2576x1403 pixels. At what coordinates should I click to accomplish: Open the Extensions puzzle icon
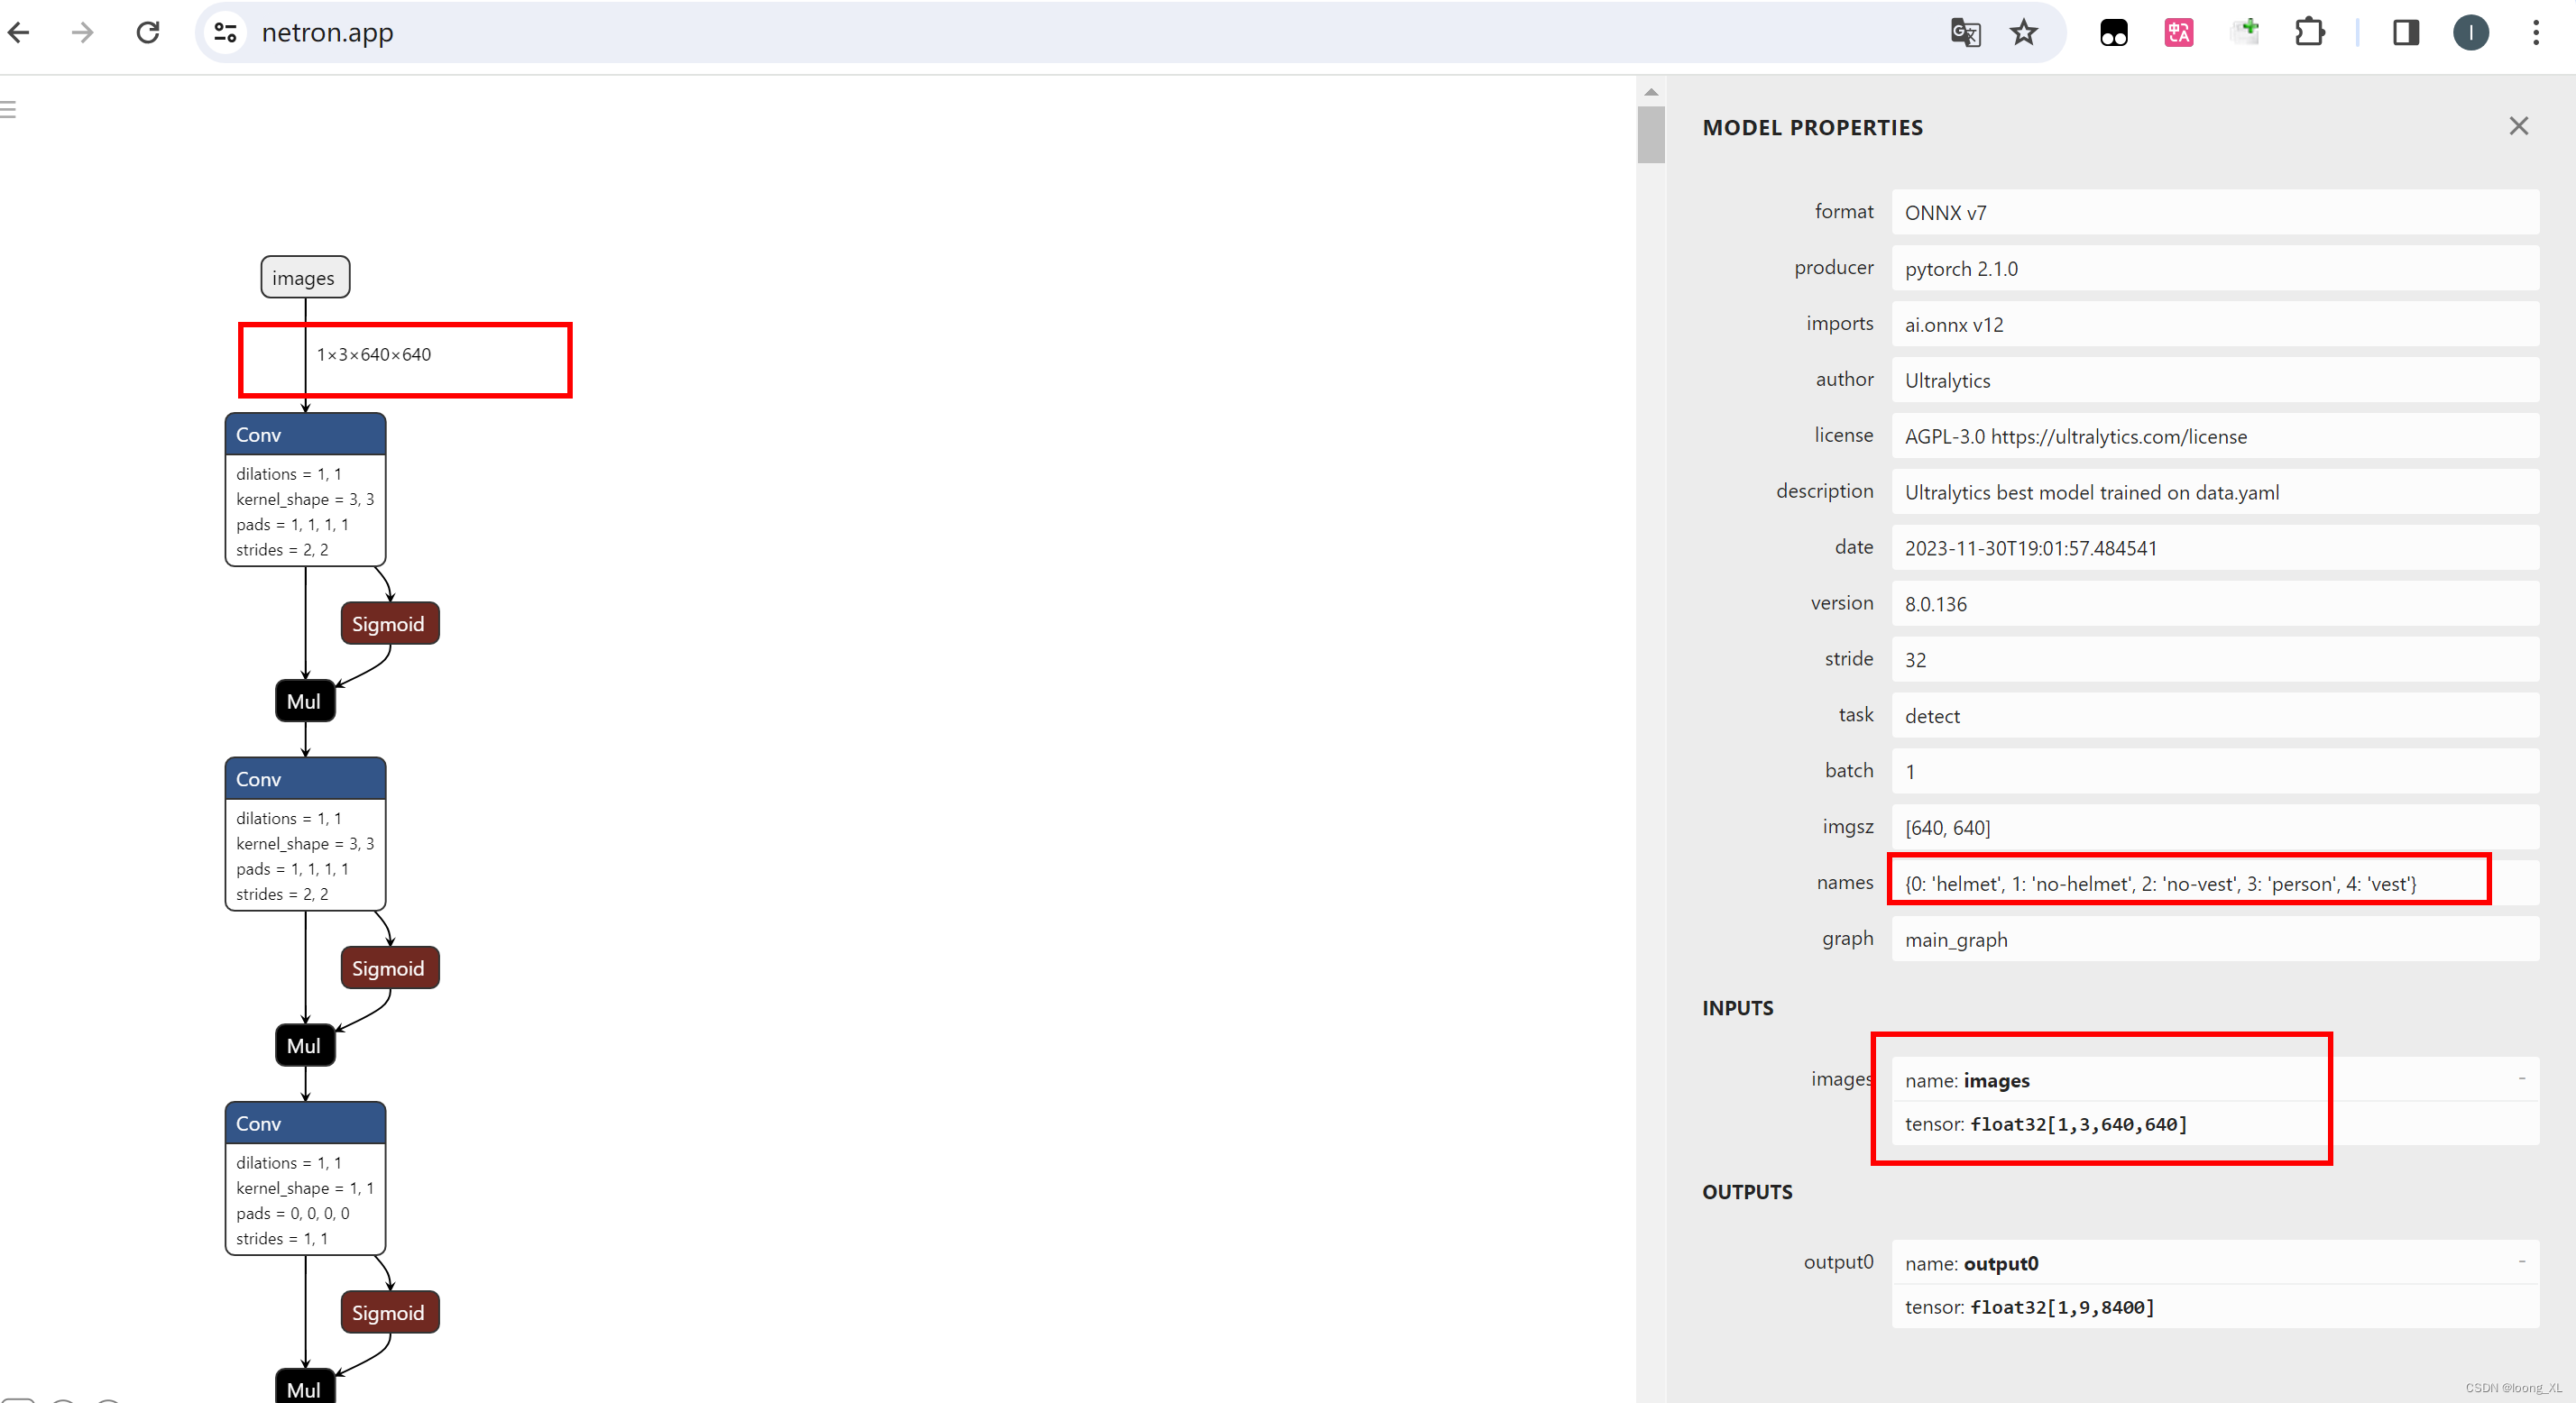(x=2309, y=33)
